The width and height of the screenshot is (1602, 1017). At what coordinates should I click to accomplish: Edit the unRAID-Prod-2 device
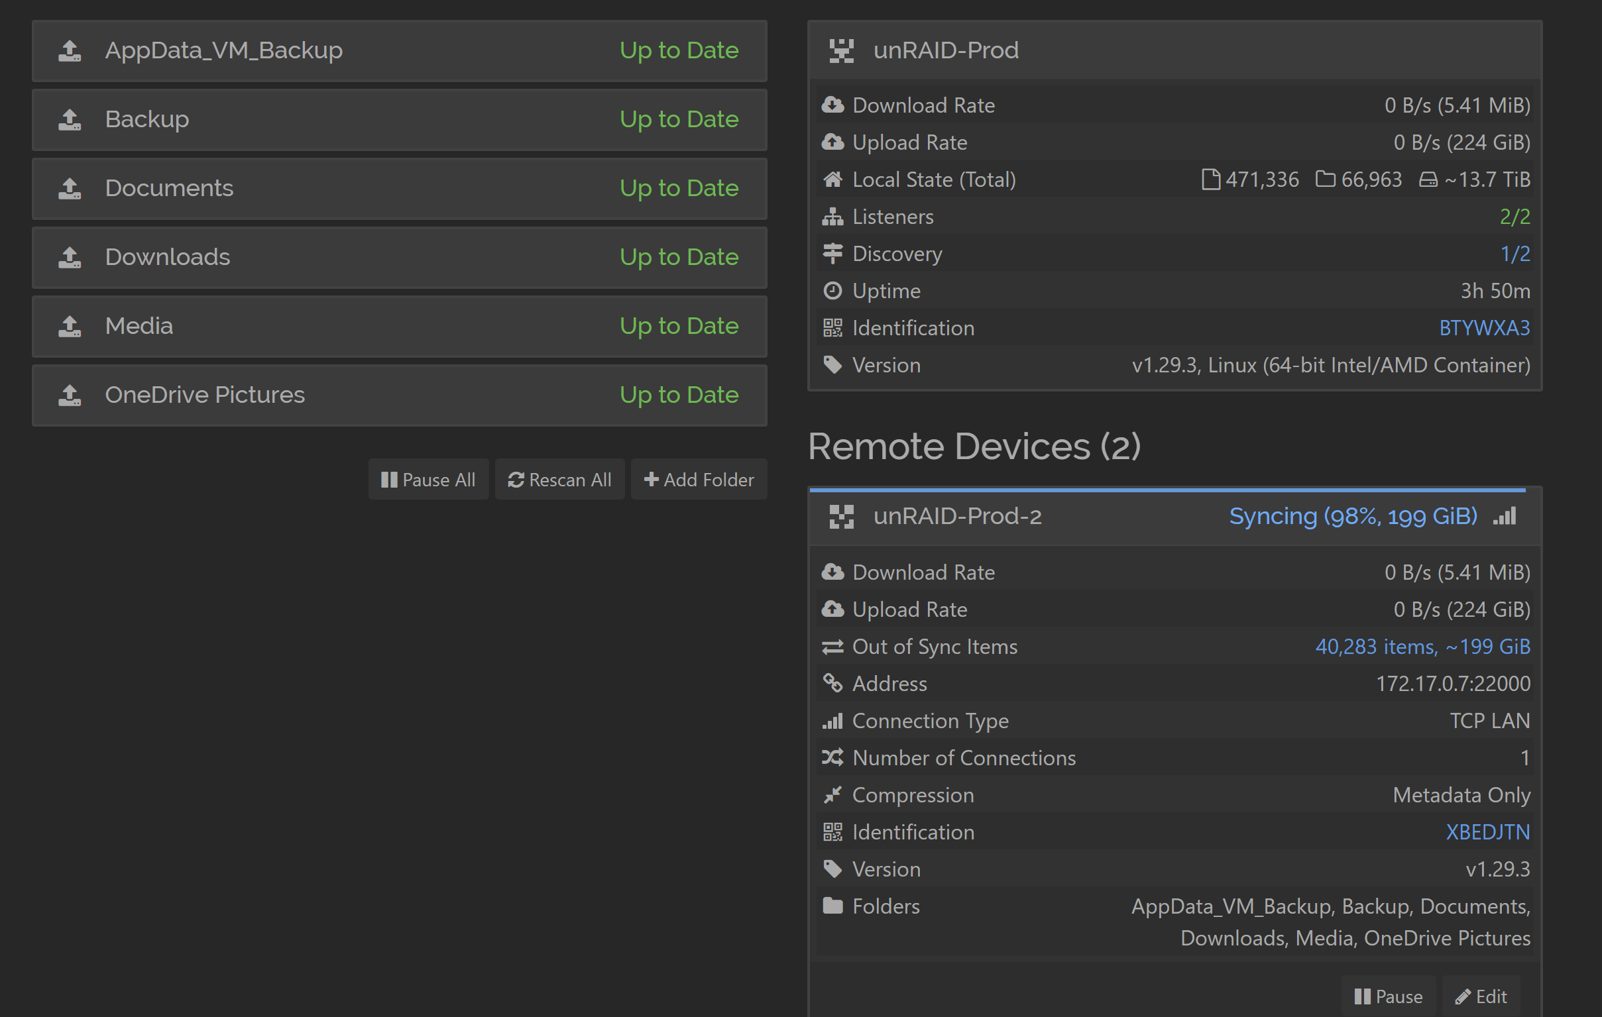tap(1481, 996)
